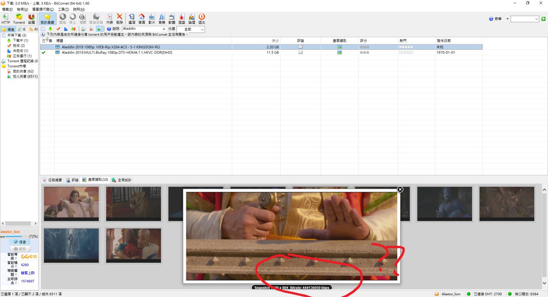Screen dimensions: 548x297
Task: Open the 檢視 menu
Action: (x=22, y=9)
